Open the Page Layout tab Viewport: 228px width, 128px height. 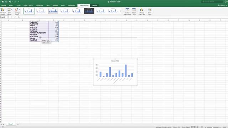(x=28, y=6)
